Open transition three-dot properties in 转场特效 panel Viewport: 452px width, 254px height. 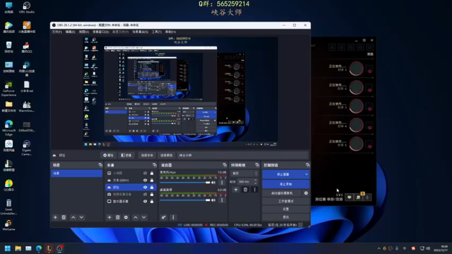255,190
